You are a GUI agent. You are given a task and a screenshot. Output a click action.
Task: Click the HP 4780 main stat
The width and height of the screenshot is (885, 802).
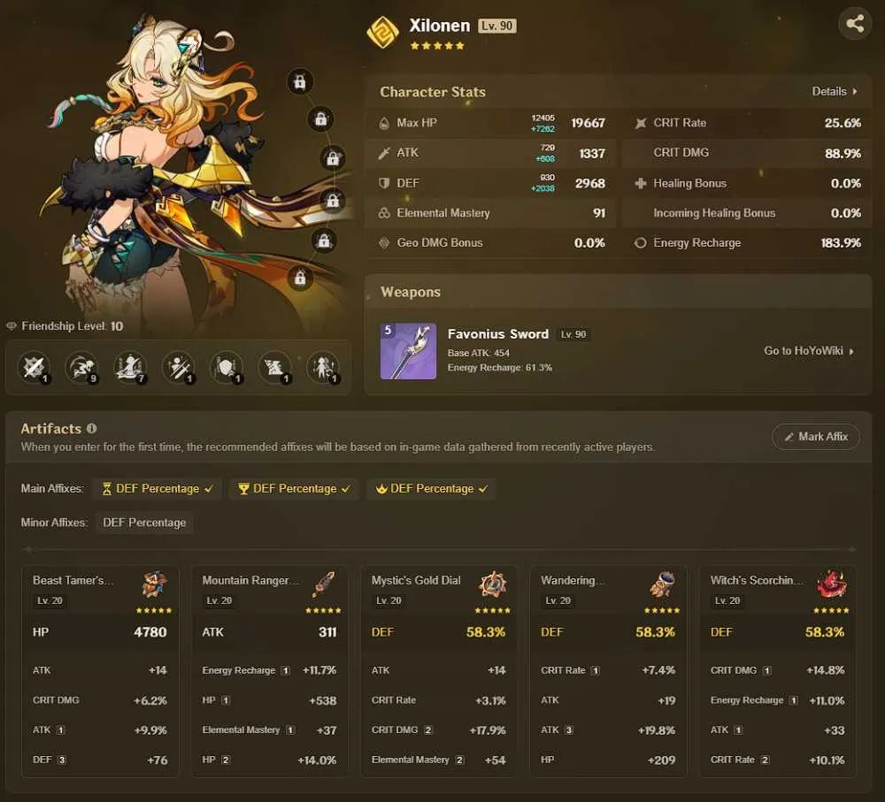[100, 632]
